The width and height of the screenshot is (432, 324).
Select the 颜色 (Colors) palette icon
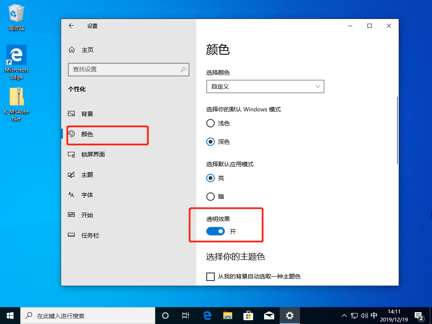[x=72, y=134]
